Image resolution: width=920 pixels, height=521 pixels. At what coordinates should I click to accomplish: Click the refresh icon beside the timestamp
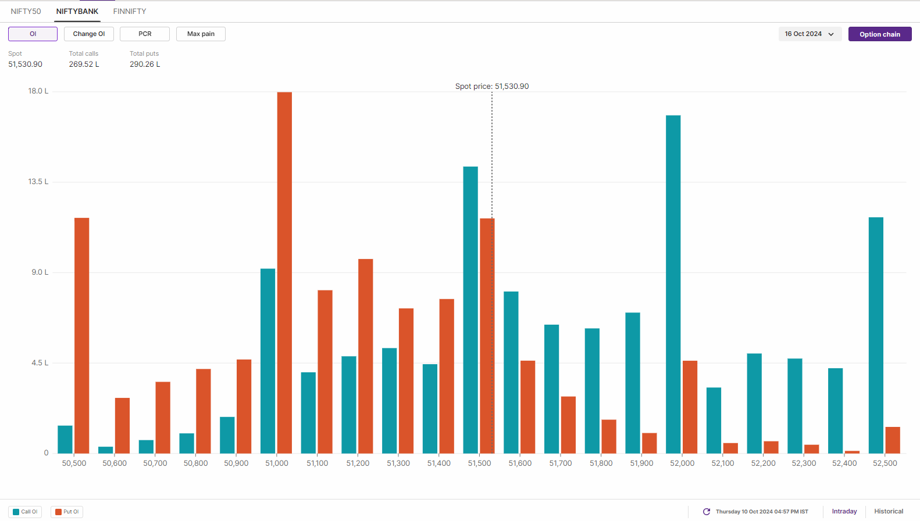tap(707, 512)
